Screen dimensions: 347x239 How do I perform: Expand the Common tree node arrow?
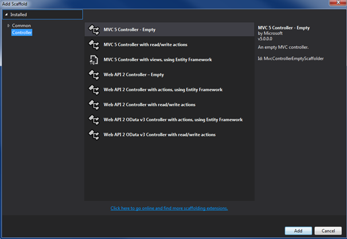(8, 26)
